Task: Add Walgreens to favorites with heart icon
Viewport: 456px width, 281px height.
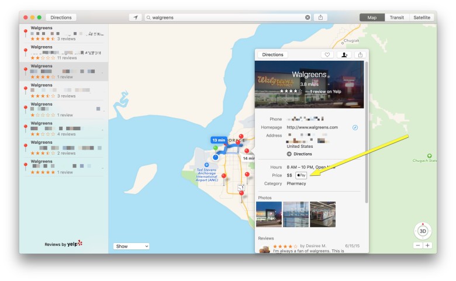Action: pyautogui.click(x=327, y=55)
